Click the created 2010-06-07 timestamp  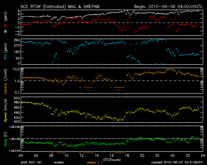coord(177,162)
